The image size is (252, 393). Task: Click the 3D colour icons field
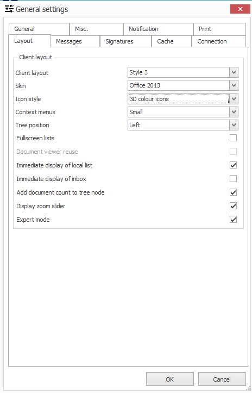[x=178, y=99]
